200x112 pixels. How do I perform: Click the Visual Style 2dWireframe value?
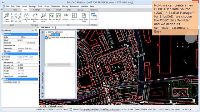pos(27,77)
